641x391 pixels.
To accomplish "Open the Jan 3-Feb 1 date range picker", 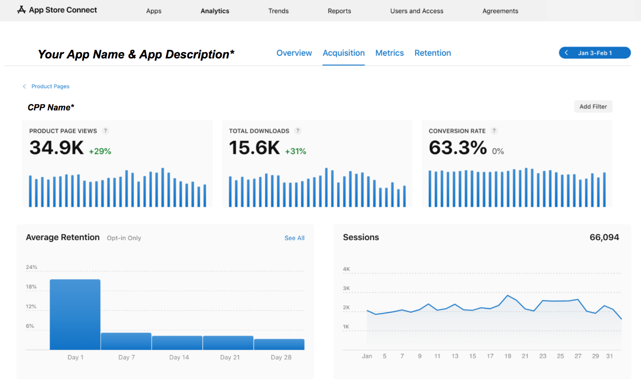I will pos(595,52).
